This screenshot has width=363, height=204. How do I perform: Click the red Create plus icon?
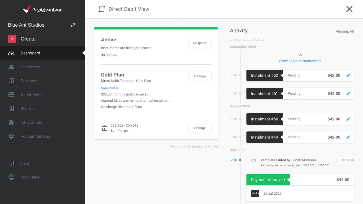click(12, 39)
